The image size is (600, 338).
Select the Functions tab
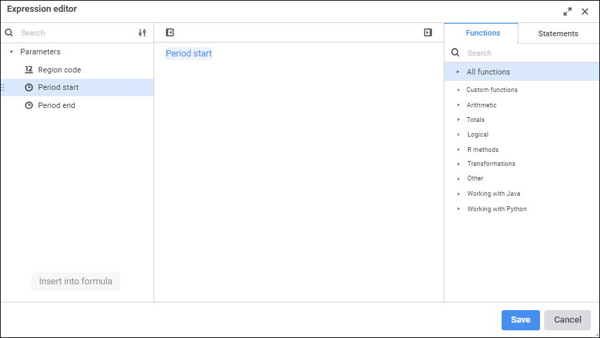483,33
